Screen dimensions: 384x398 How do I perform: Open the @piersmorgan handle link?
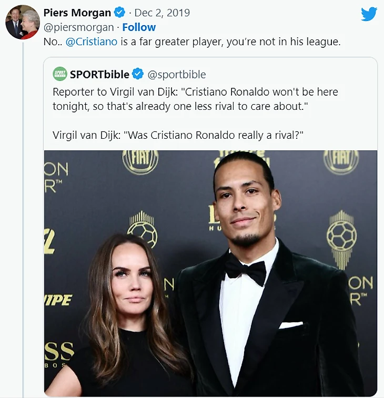pyautogui.click(x=79, y=27)
